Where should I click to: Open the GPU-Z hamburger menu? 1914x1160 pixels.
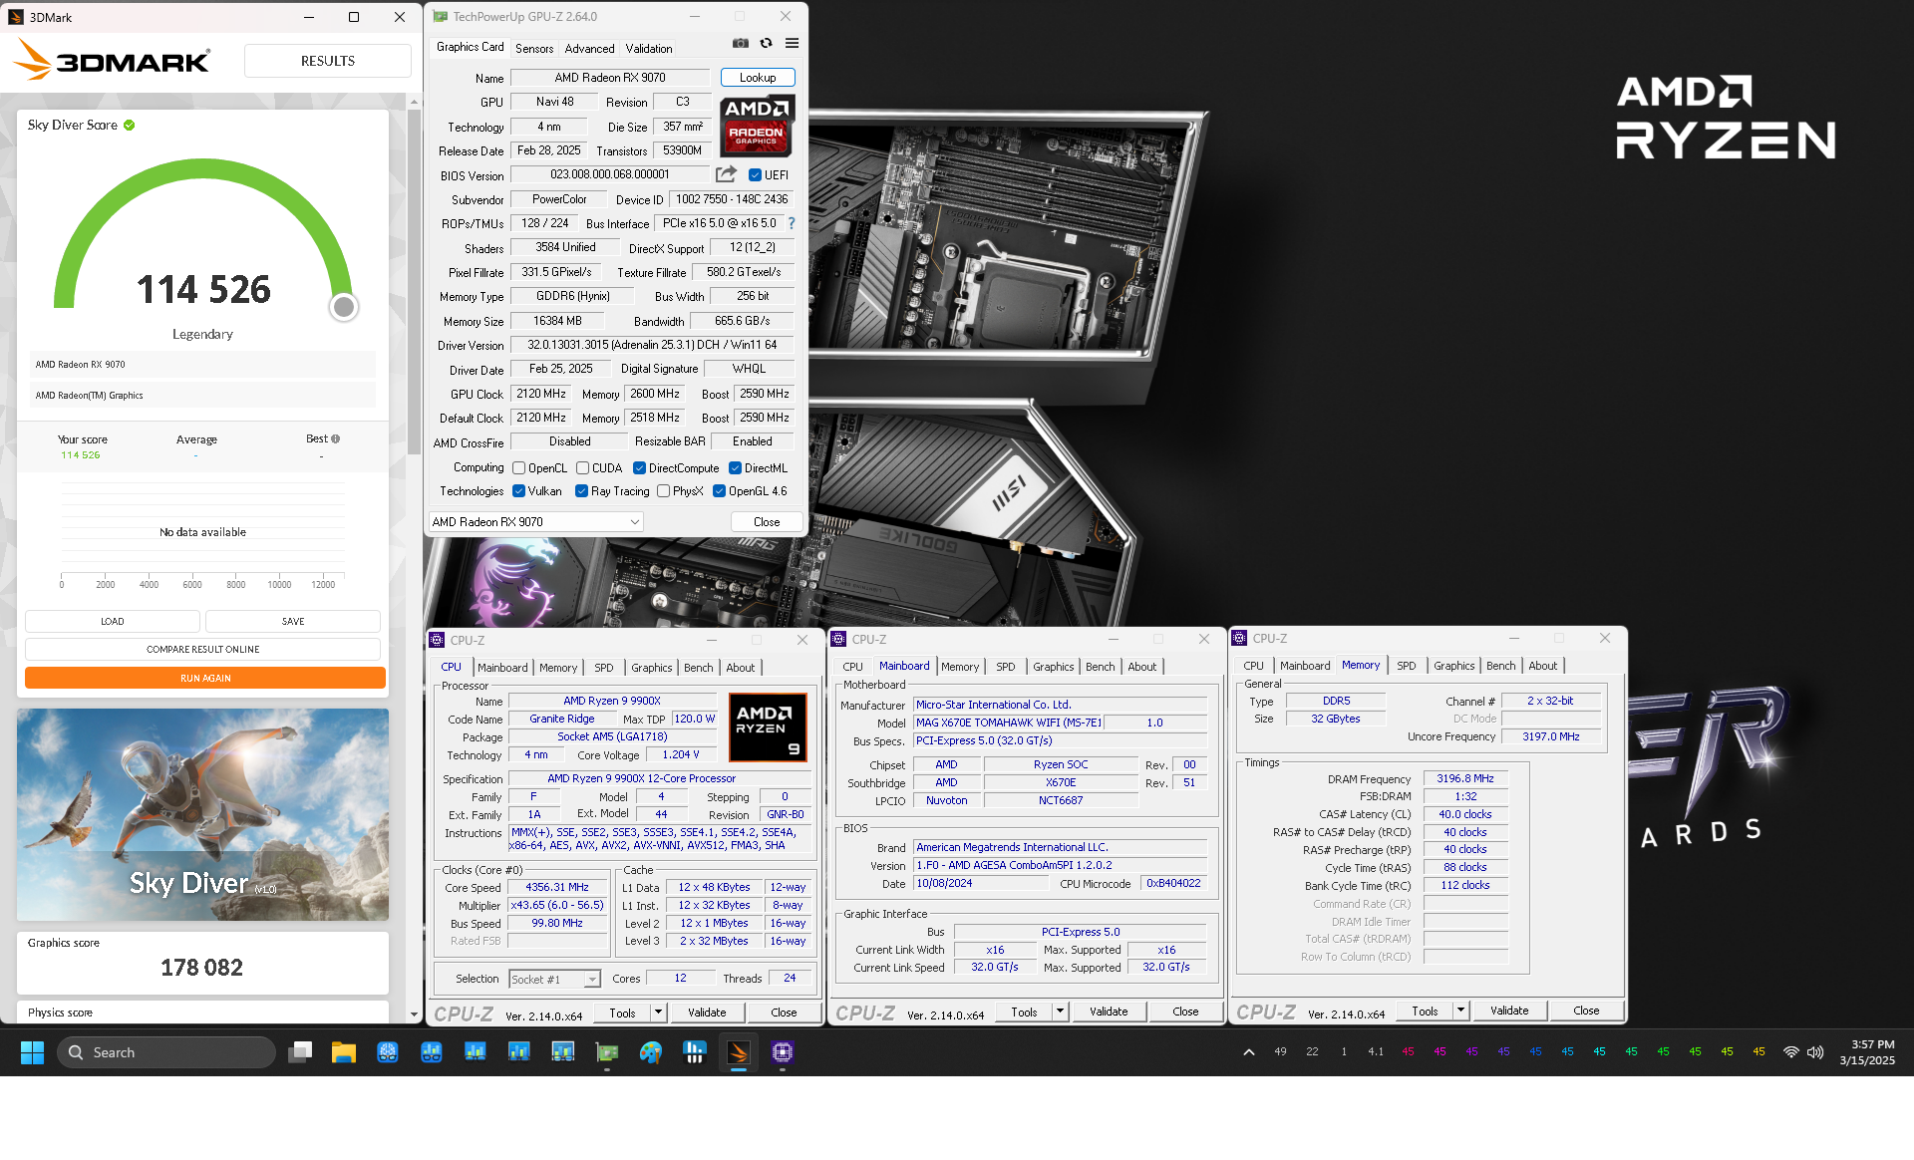792,43
